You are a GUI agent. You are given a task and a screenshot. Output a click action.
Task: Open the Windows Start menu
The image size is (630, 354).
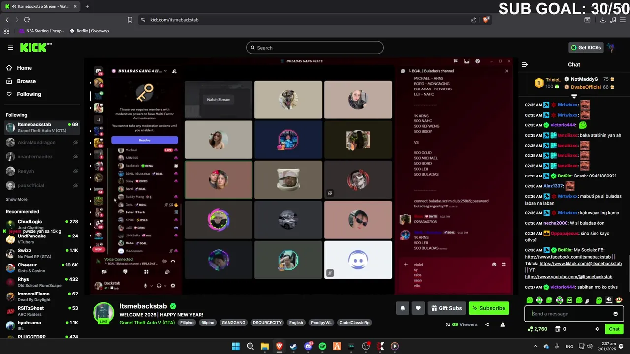pyautogui.click(x=236, y=346)
